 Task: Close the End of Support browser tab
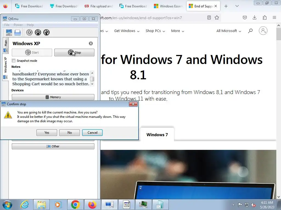(x=216, y=6)
